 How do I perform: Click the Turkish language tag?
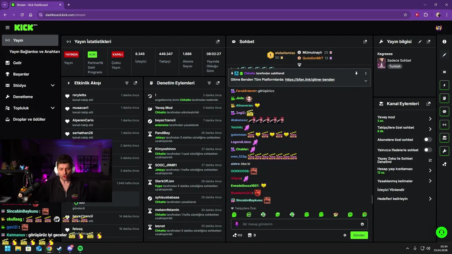(x=395, y=66)
